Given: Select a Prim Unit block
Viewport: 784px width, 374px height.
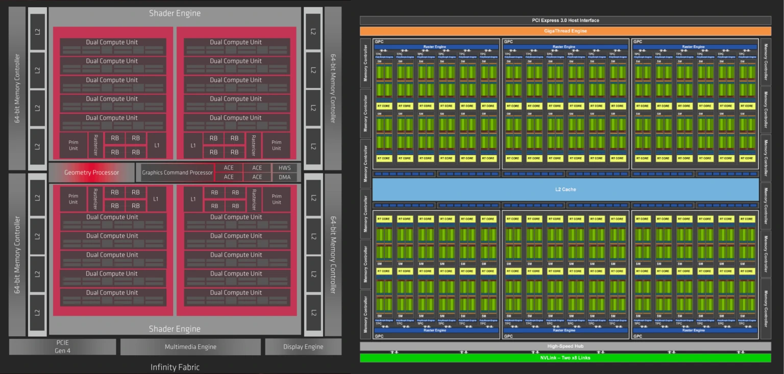Looking at the screenshot, I should (x=72, y=145).
